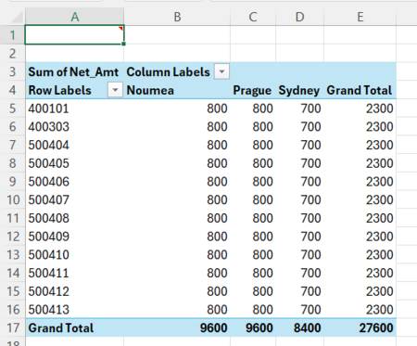Select row label 500412
417x346 pixels.
coord(74,291)
